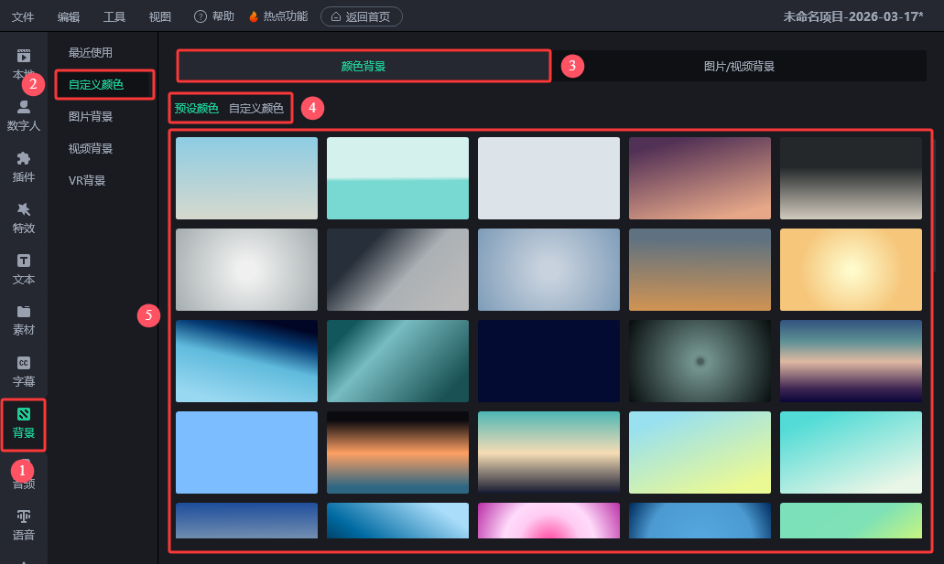Open the 特效 (effects) sidebar panel
Viewport: 944px width, 564px height.
pyautogui.click(x=24, y=218)
